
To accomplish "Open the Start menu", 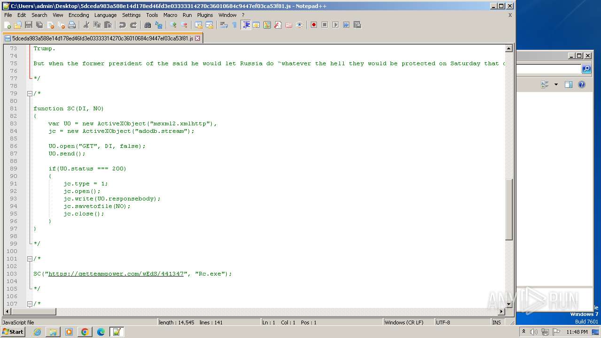I will pyautogui.click(x=13, y=332).
